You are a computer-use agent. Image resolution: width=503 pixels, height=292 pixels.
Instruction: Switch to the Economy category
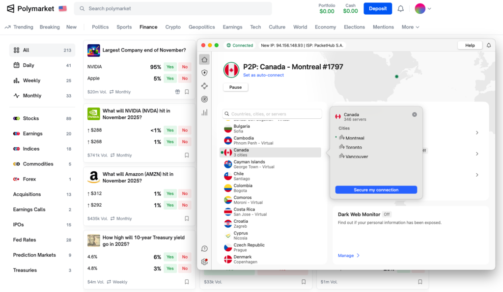click(x=325, y=27)
